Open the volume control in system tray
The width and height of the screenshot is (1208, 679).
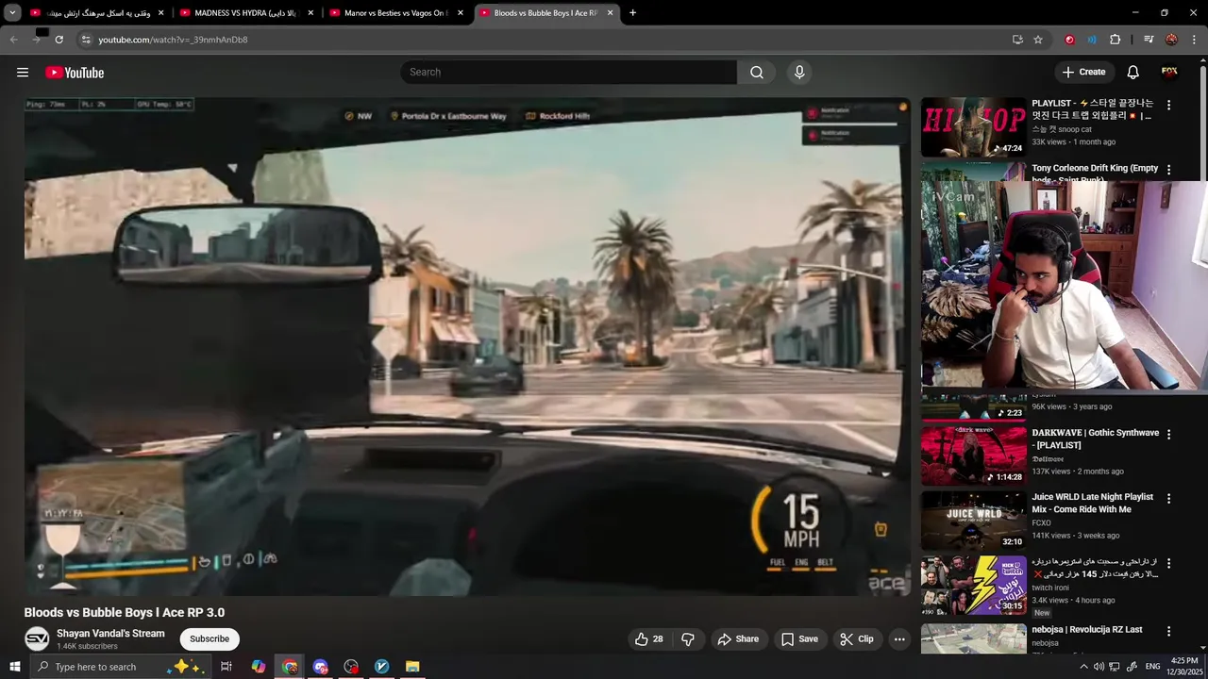coord(1099,667)
